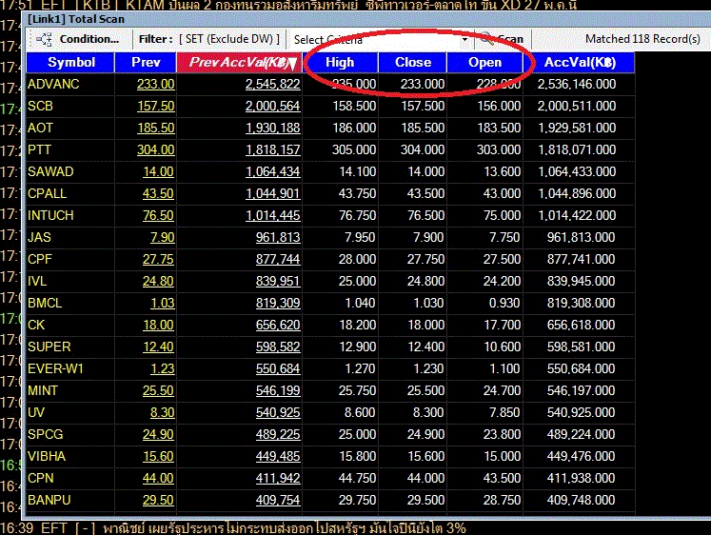Select the IVL symbol

37,281
